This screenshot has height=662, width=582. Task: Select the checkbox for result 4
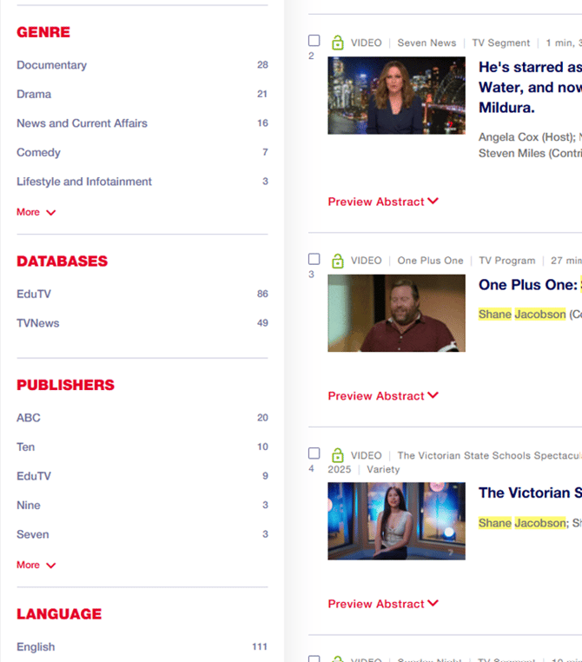314,453
